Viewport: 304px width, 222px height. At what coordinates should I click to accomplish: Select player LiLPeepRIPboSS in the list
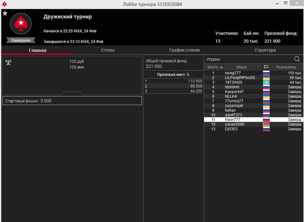[240, 78]
